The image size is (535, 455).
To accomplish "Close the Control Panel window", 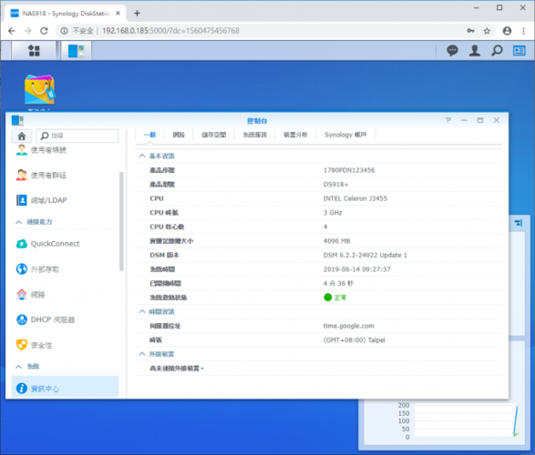I will pos(497,120).
